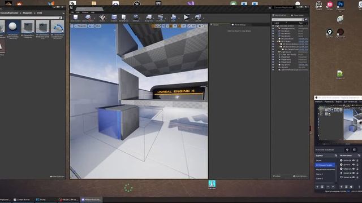Open the rotation snap angle dropdown

[x=184, y=26]
